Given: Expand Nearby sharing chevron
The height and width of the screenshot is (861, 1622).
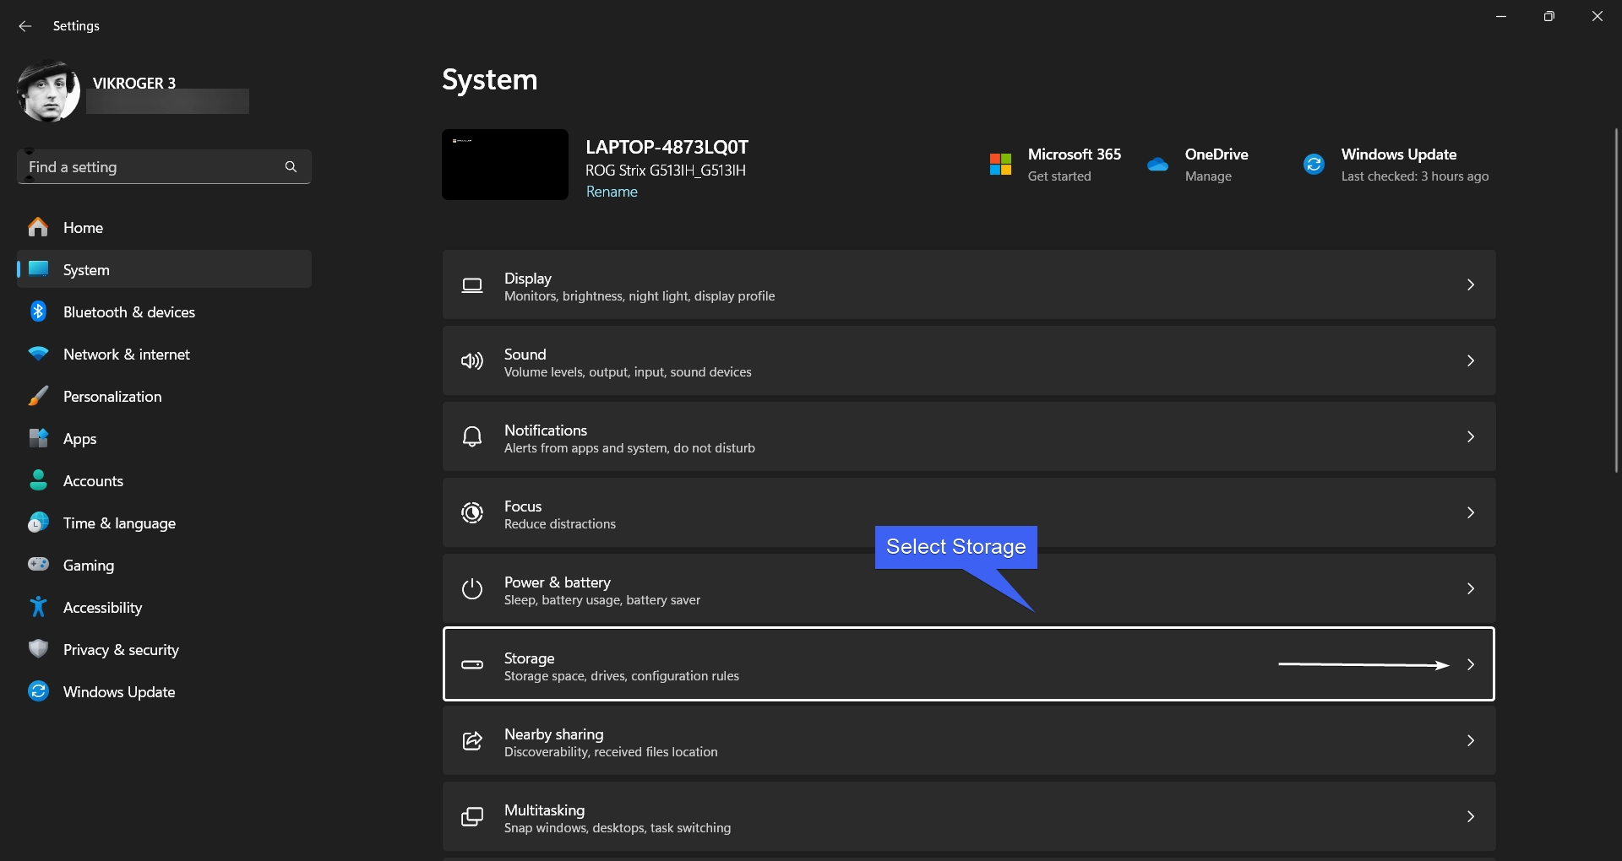Looking at the screenshot, I should pos(1471,740).
